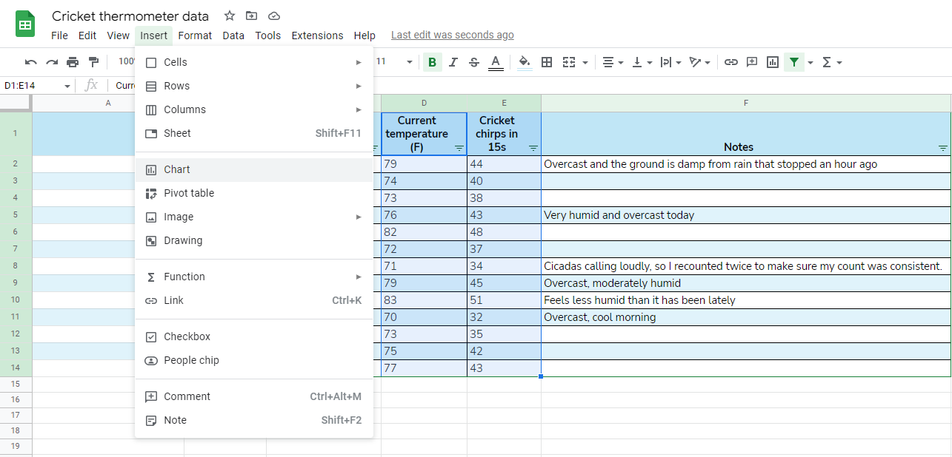Toggle bold formatting button
Image resolution: width=952 pixels, height=457 pixels.
pos(432,62)
